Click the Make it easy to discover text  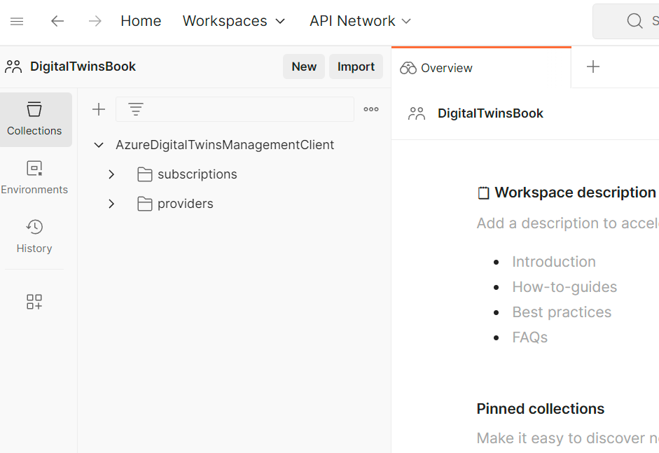[x=568, y=438]
